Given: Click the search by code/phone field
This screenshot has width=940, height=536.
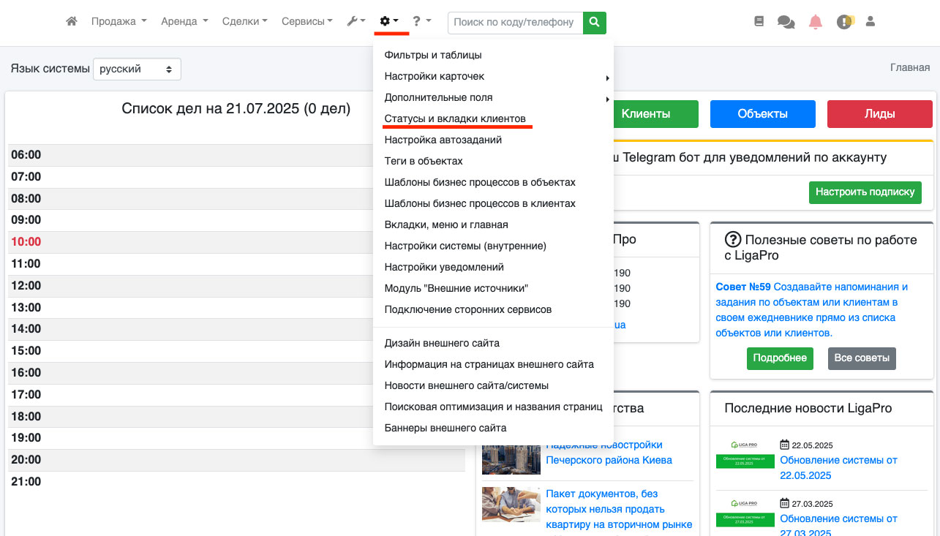Looking at the screenshot, I should point(515,22).
